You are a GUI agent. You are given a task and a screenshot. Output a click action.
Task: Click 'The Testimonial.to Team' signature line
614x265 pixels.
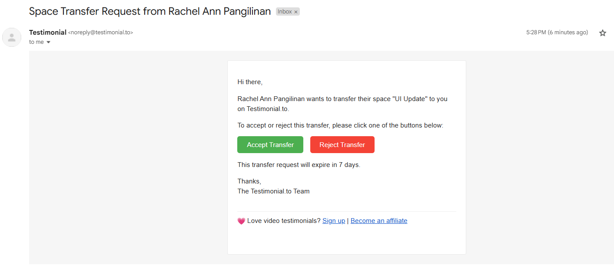[273, 191]
